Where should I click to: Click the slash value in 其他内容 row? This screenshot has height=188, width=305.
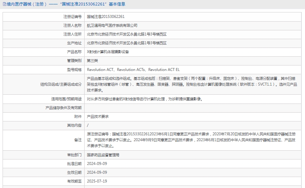click(88, 125)
